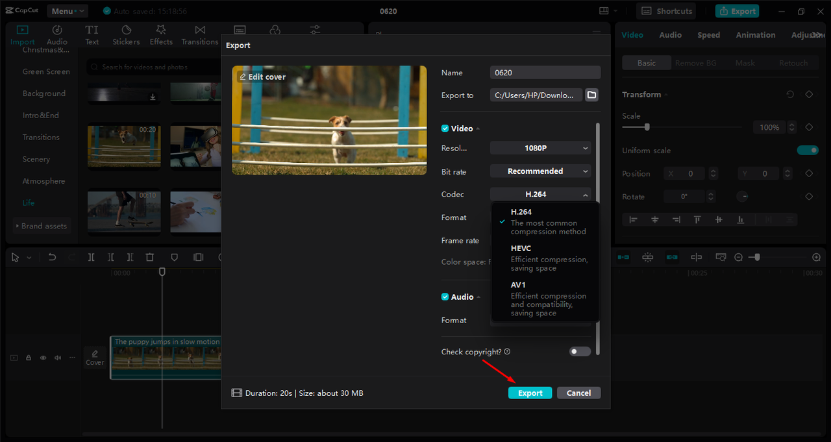Select the AV1 codec option
The width and height of the screenshot is (831, 442).
tap(545, 299)
